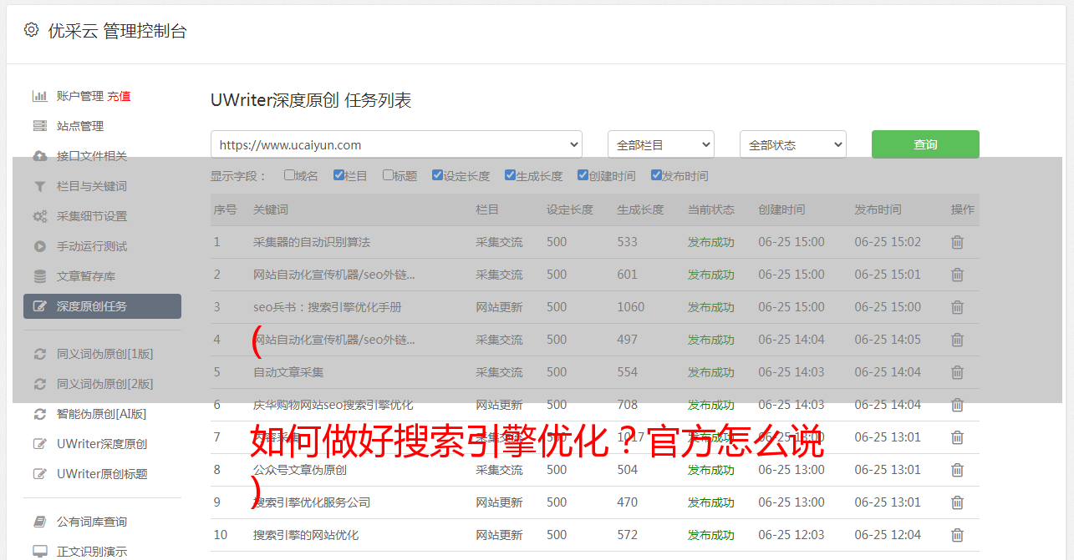The width and height of the screenshot is (1074, 560).
Task: Click the keyword 搜索引擎优化服务公司
Action: click(312, 502)
